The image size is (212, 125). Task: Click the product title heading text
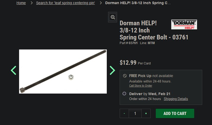(x=154, y=30)
